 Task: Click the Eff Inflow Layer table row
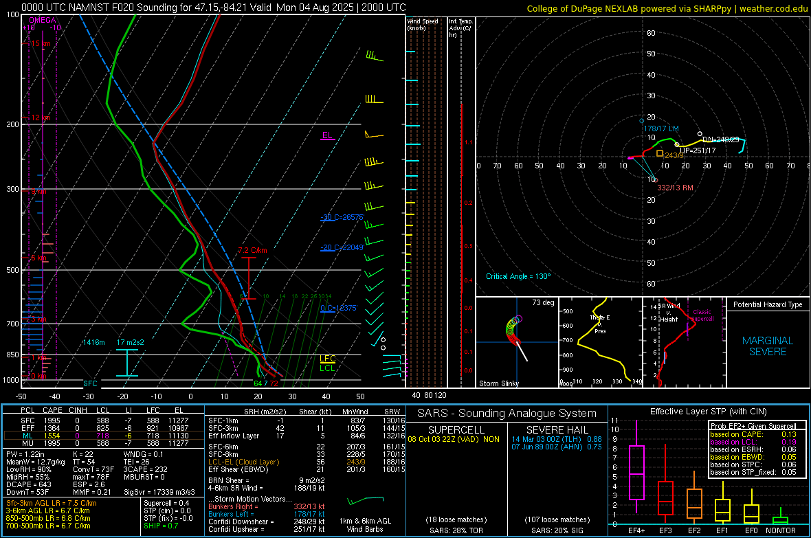click(x=307, y=436)
